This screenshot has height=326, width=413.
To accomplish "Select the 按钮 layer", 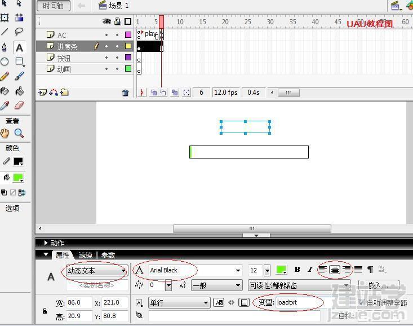I will pos(85,58).
